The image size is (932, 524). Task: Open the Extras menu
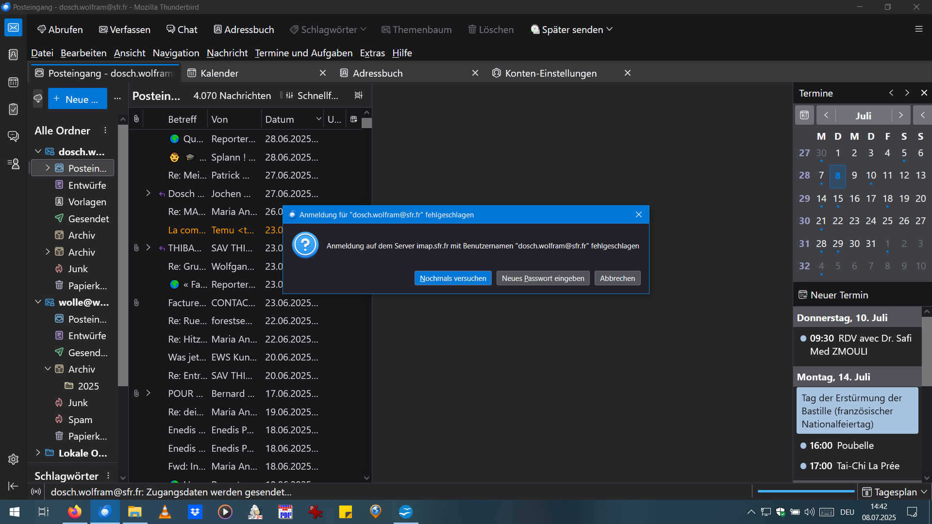click(x=372, y=53)
